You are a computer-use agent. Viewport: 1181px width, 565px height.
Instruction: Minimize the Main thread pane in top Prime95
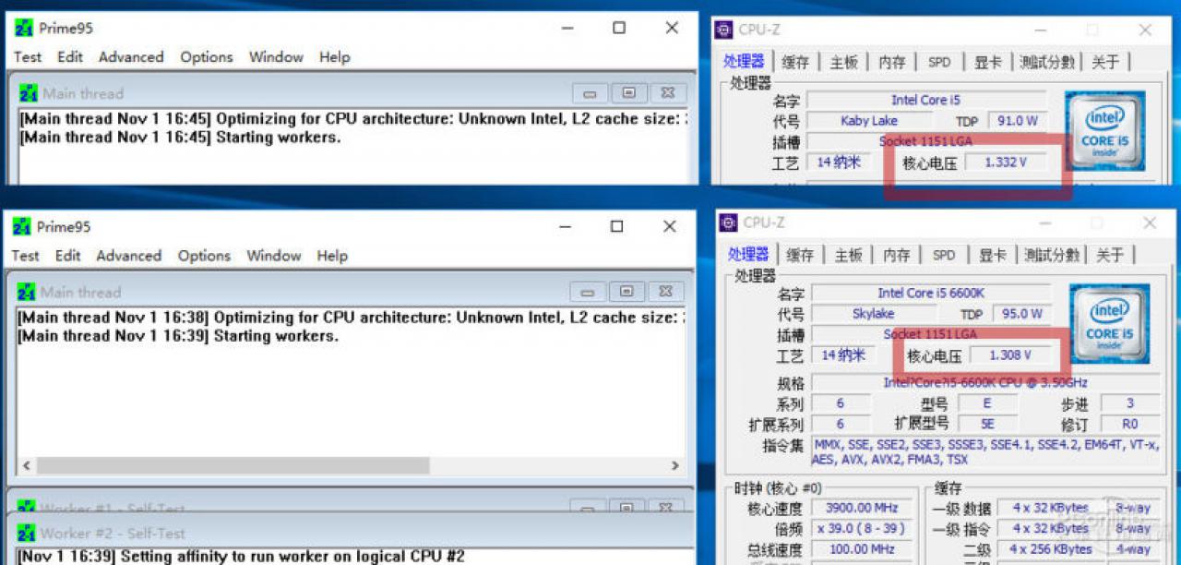click(x=590, y=93)
